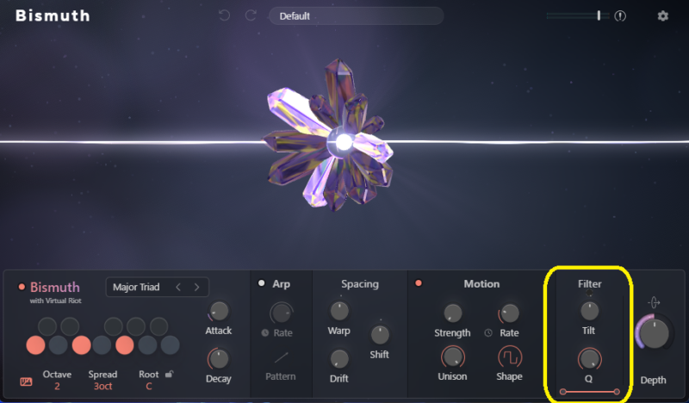
Task: Click the output volume slider at top
Action: tap(574, 15)
